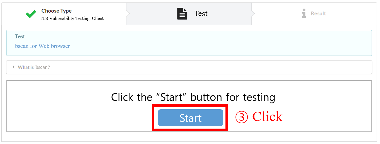The width and height of the screenshot is (380, 144).
Task: Expand the disclosure triangle before What is bscan?
Action: pos(14,67)
